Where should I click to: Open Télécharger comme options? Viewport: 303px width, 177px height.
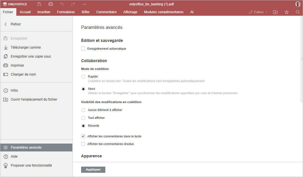click(26, 47)
